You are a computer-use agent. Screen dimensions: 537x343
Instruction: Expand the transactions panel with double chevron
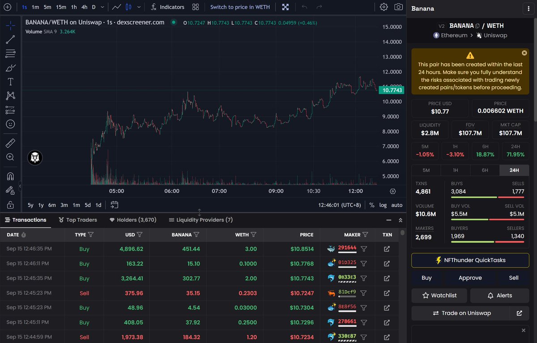pyautogui.click(x=400, y=220)
